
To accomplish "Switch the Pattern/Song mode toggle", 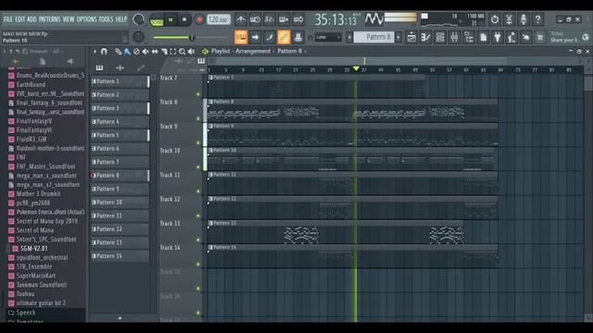I will (x=157, y=19).
